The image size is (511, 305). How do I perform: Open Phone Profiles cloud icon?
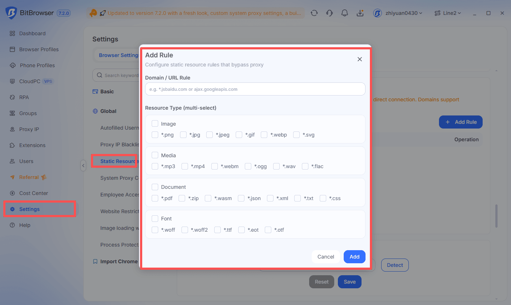(x=13, y=65)
